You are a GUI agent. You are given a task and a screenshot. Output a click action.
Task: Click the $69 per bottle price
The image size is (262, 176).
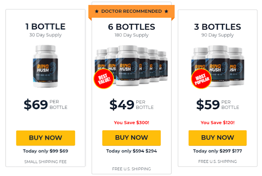tap(45, 104)
